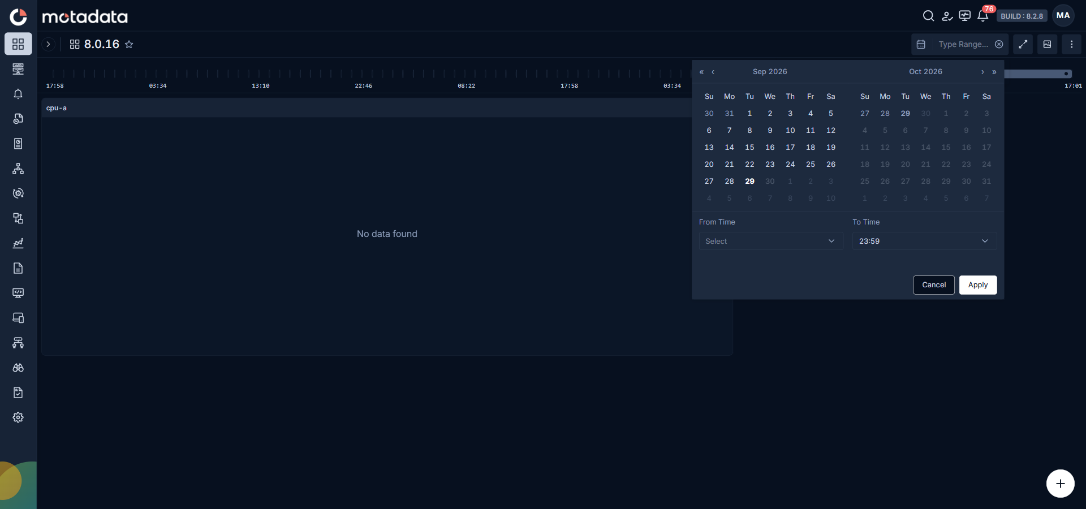
Task: Open the settings gear in the sidebar
Action: [x=18, y=417]
